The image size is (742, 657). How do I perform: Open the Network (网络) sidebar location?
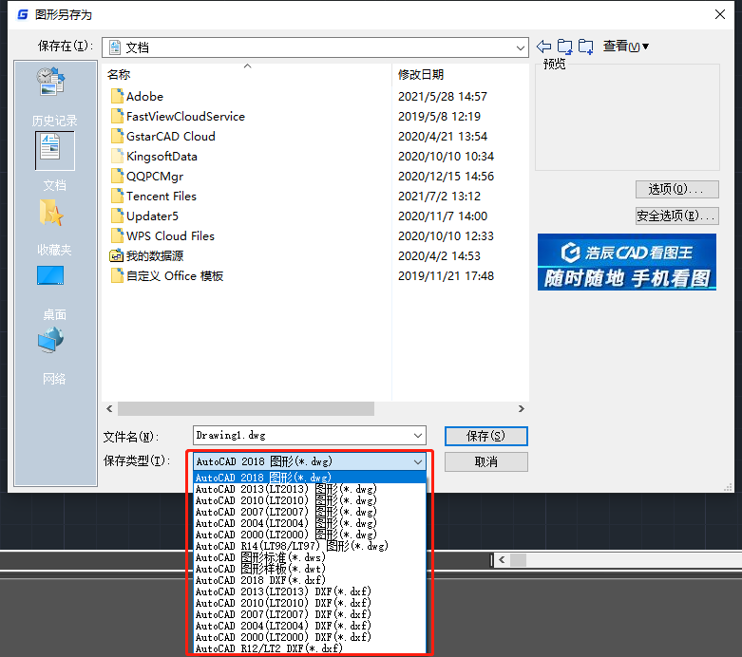[50, 340]
